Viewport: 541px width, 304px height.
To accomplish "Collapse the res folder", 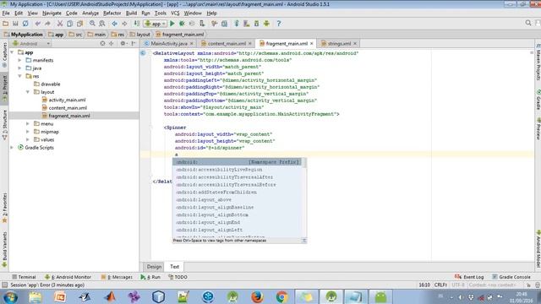I will click(x=20, y=76).
